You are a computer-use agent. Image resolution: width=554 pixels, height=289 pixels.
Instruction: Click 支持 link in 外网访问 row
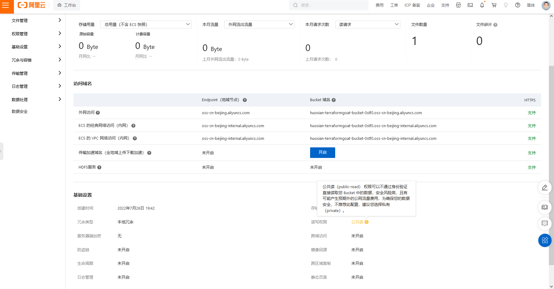[x=531, y=113]
